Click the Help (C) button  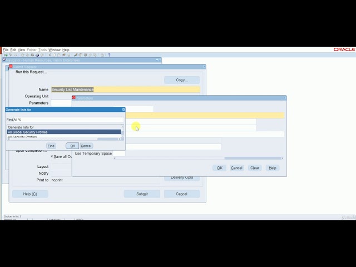click(30, 194)
